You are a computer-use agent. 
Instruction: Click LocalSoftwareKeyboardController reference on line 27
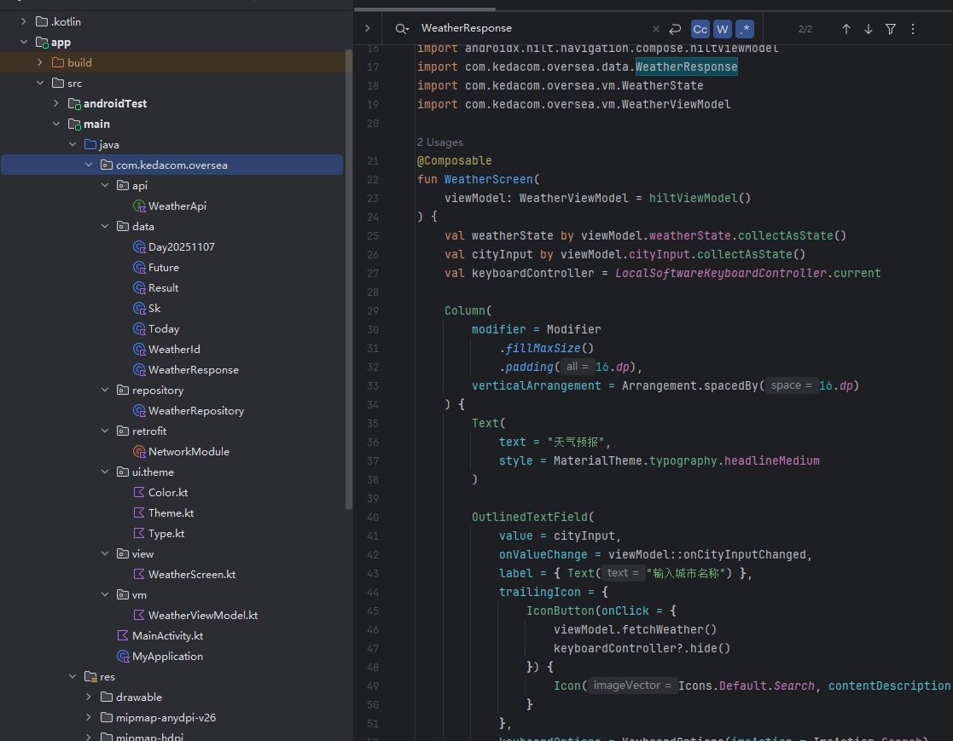pos(721,274)
